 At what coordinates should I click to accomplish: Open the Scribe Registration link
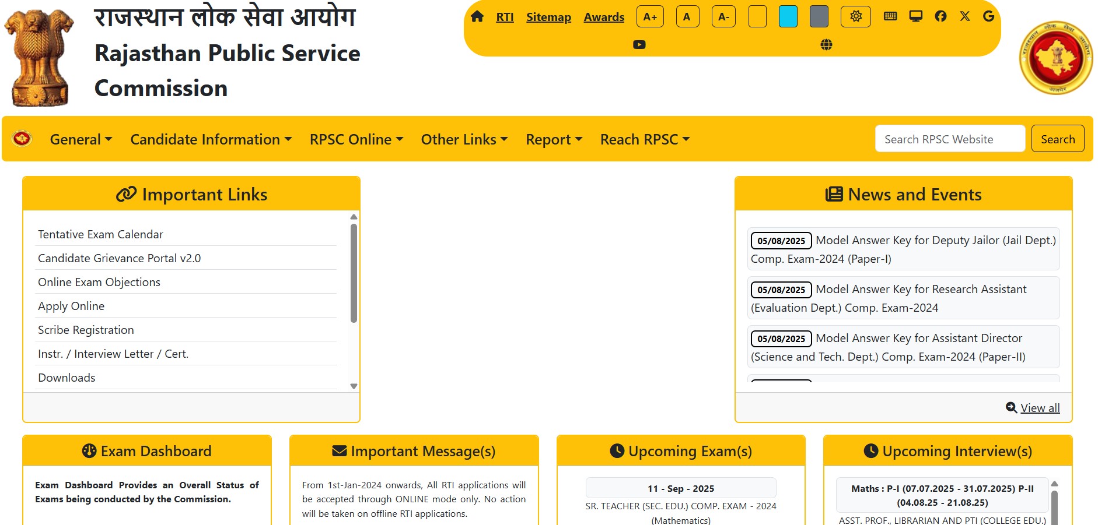[86, 330]
